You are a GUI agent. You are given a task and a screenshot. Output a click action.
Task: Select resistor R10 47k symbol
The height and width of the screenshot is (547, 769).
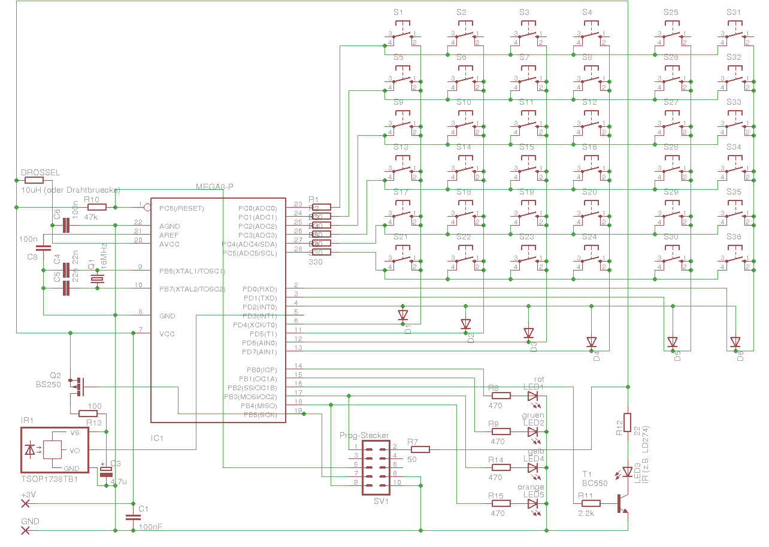(x=96, y=207)
